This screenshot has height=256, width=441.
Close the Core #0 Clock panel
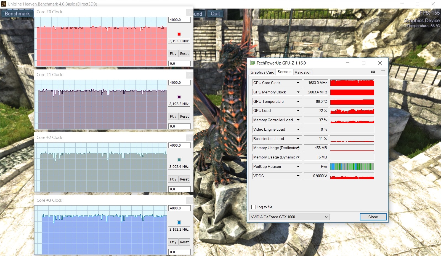(190, 12)
